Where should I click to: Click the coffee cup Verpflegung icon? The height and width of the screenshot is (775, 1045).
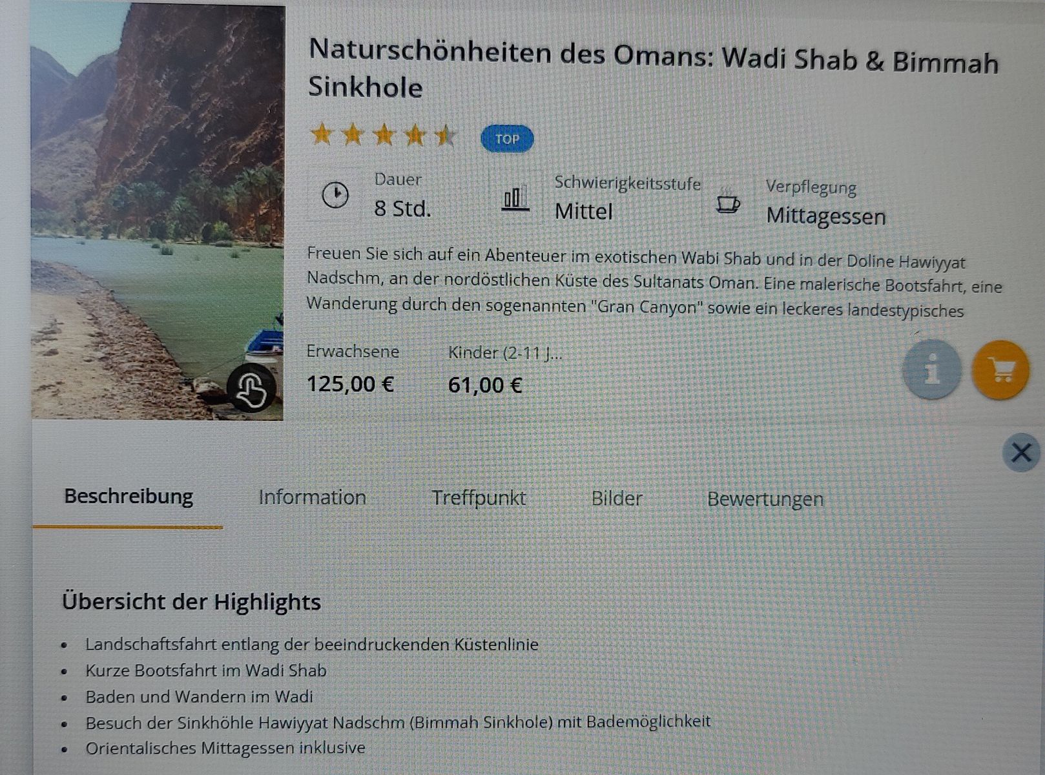(728, 204)
